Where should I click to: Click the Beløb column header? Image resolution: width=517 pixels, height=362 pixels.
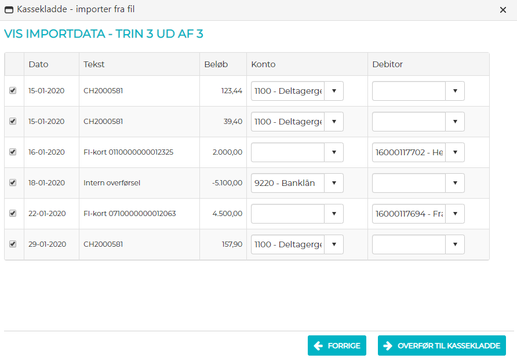click(x=216, y=64)
